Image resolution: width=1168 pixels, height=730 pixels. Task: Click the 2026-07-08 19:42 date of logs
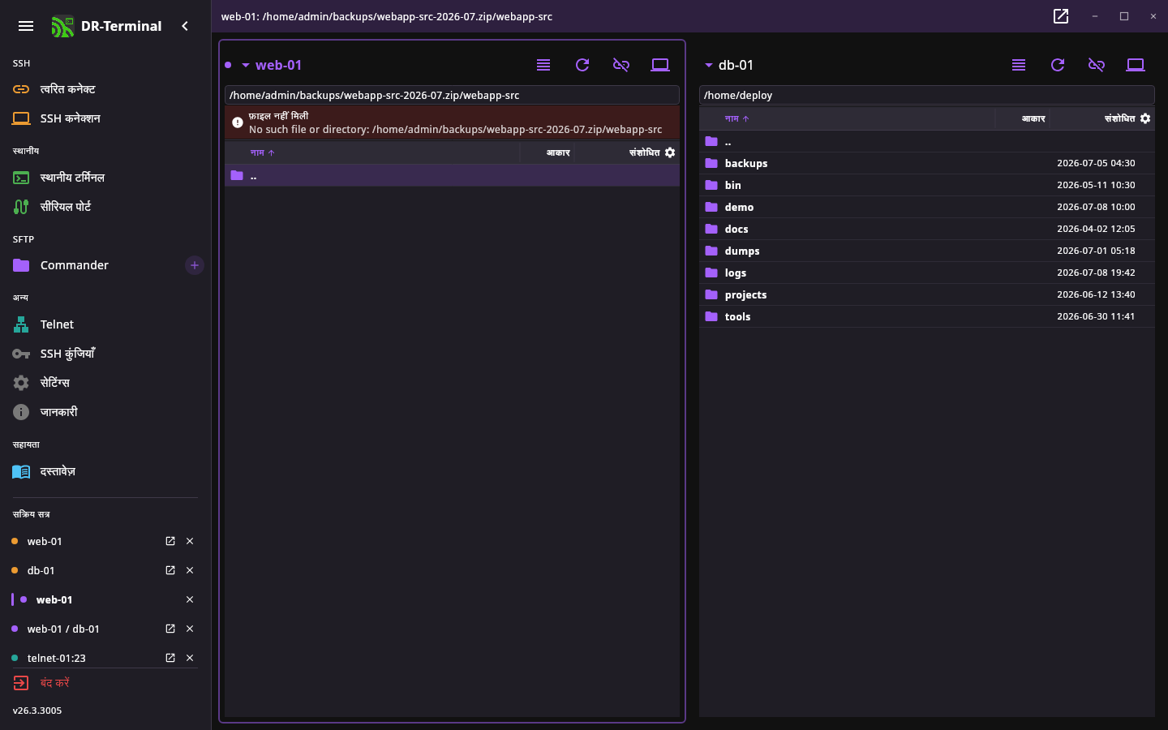[x=1096, y=273]
